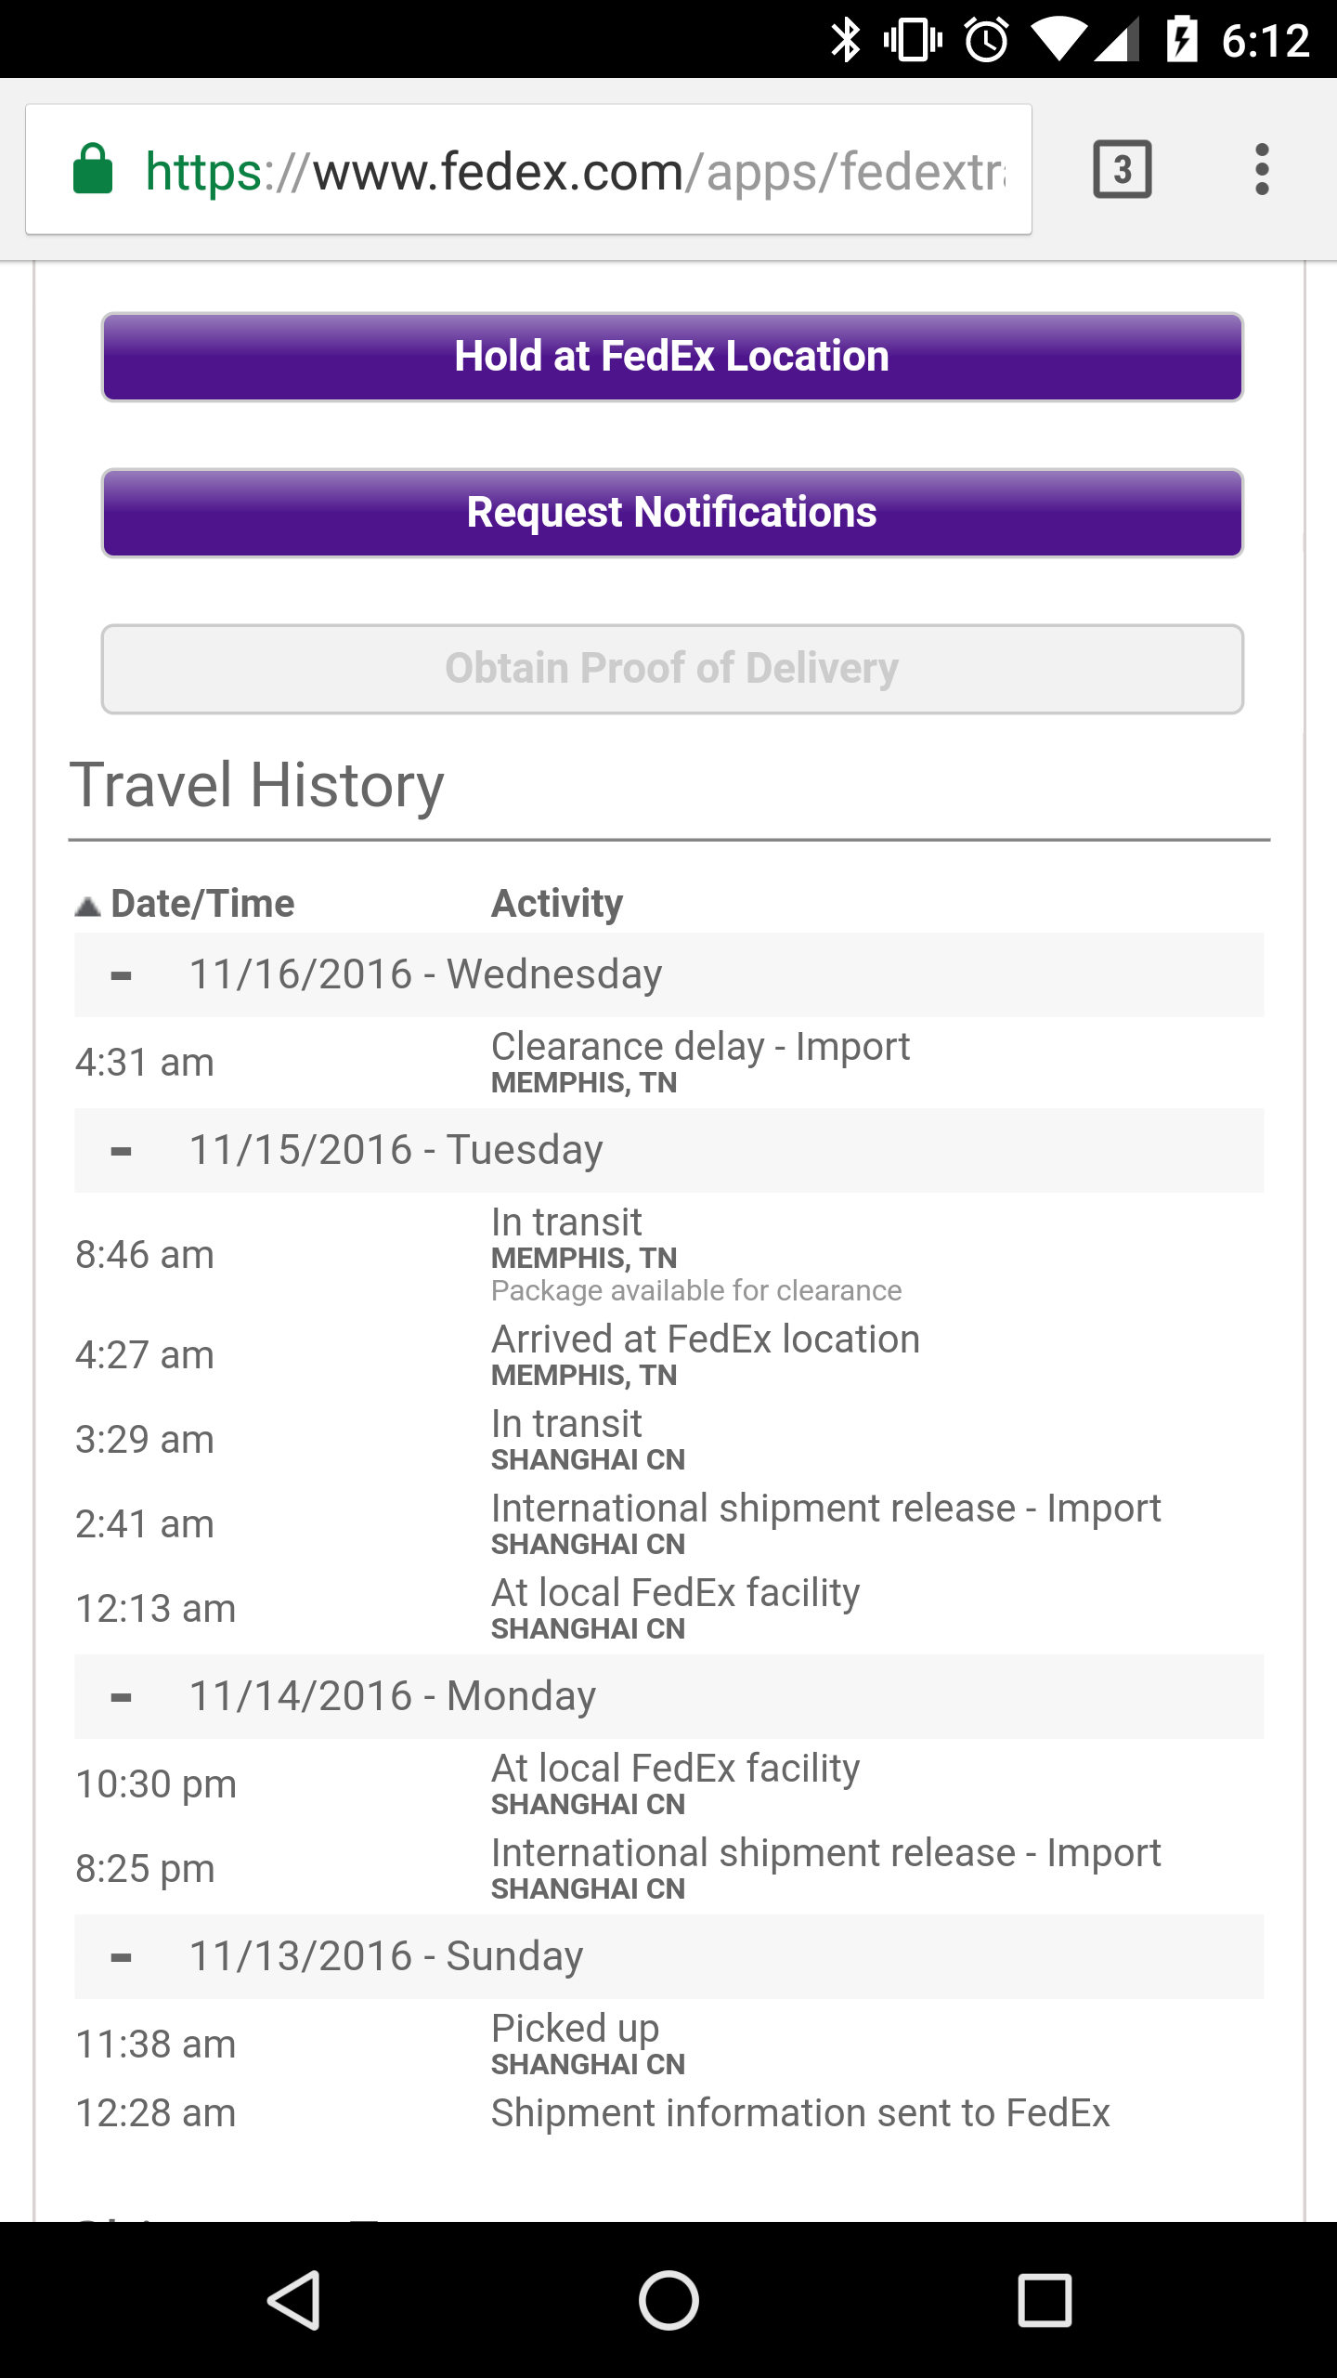The image size is (1337, 2378).
Task: Collapse the 11/15/2016 Tuesday section
Action: pos(121,1151)
